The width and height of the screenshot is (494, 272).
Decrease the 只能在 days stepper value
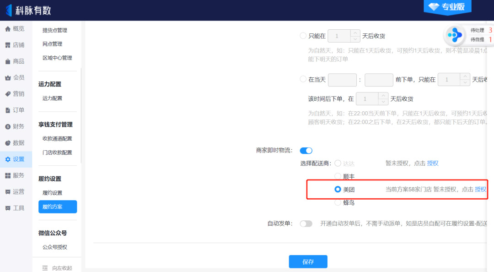355,39
